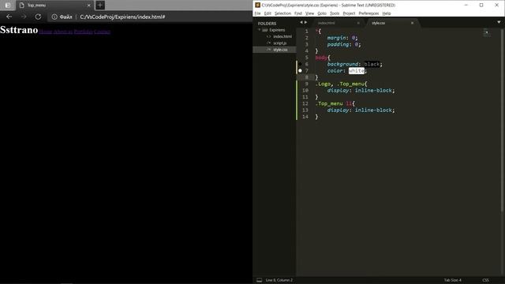The width and height of the screenshot is (505, 284).
Task: Switch to the style.css editor tab
Action: [x=379, y=23]
